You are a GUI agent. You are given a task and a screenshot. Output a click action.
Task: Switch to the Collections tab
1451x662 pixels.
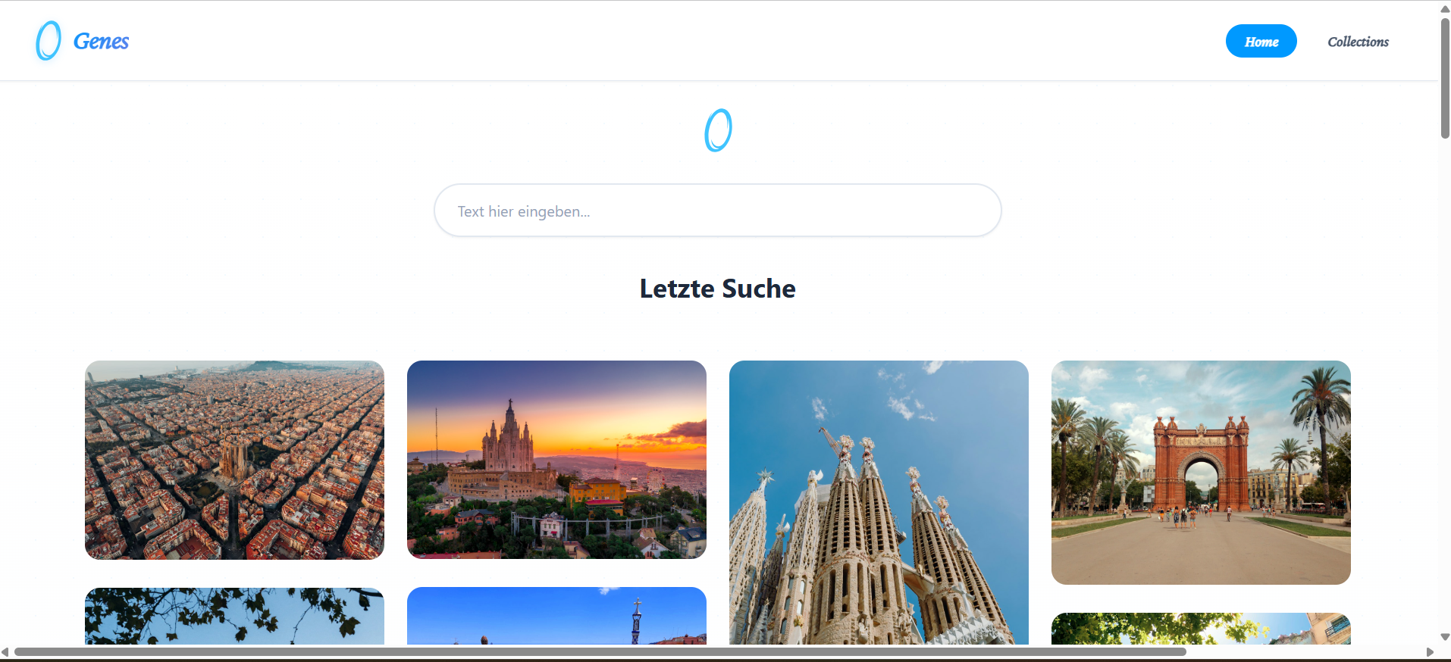[1358, 42]
